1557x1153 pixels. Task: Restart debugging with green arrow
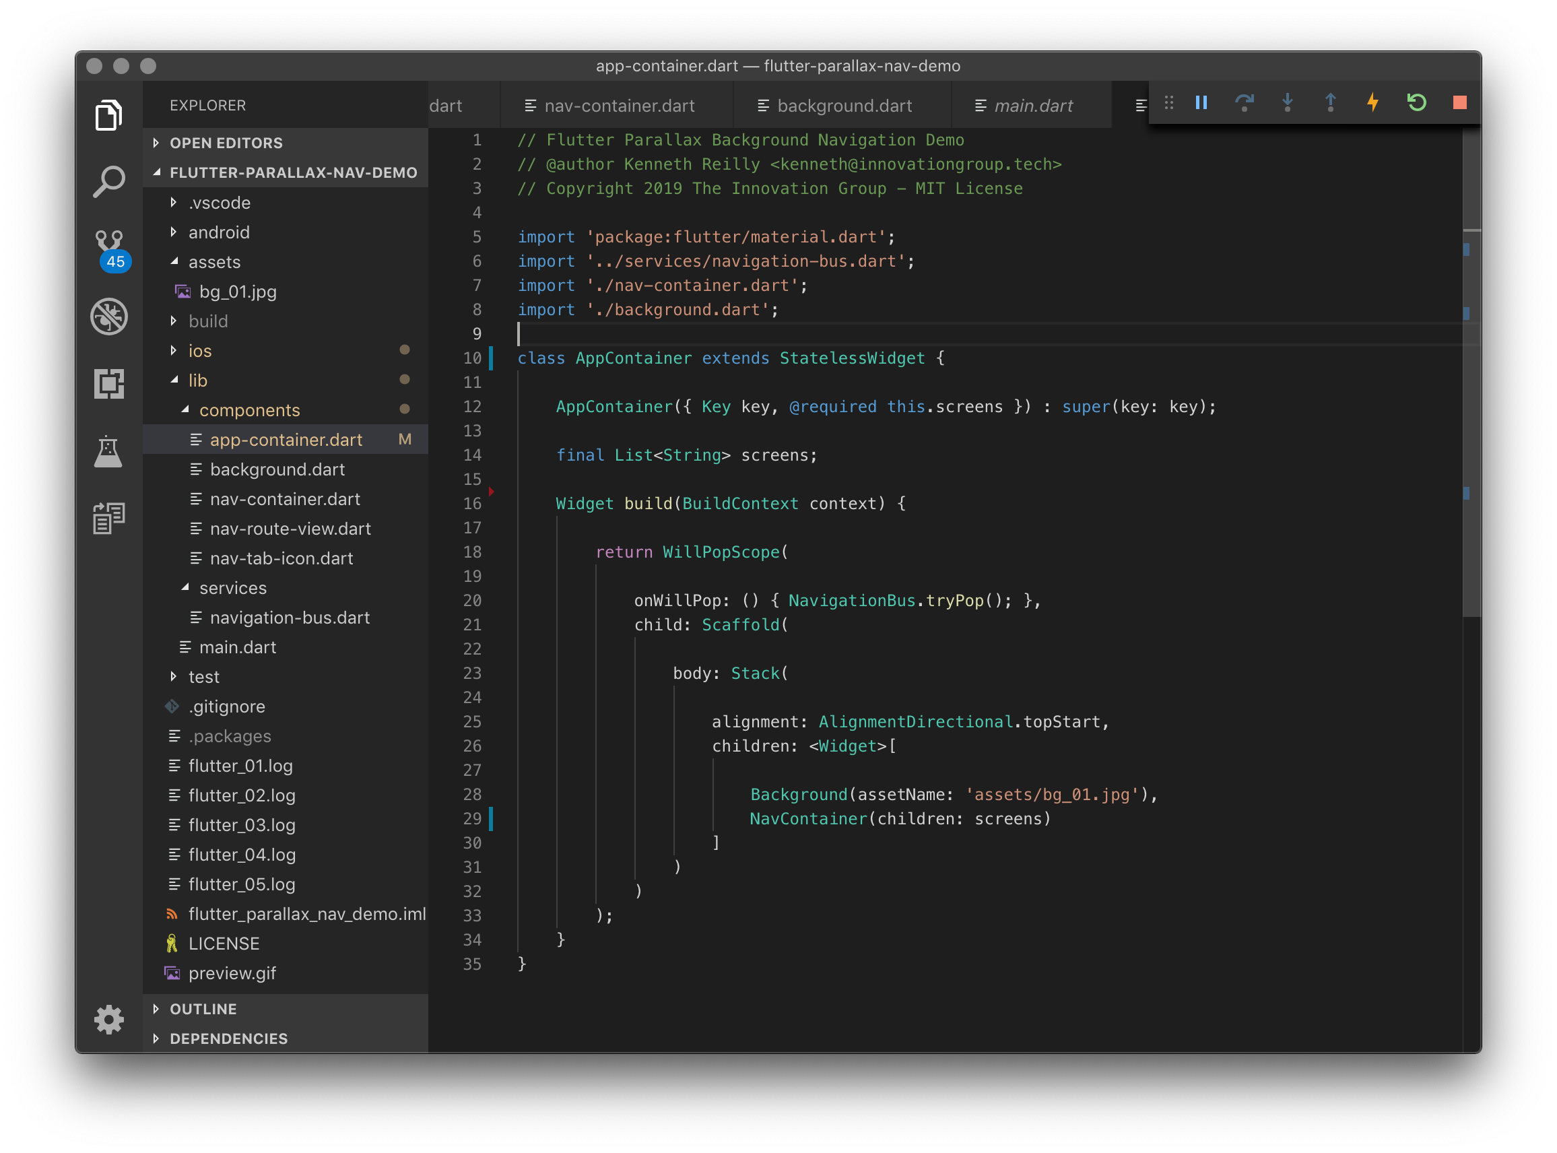click(1416, 103)
